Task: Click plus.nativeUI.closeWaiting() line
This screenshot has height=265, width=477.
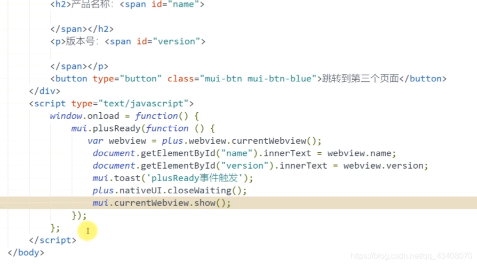Action: click(x=169, y=191)
